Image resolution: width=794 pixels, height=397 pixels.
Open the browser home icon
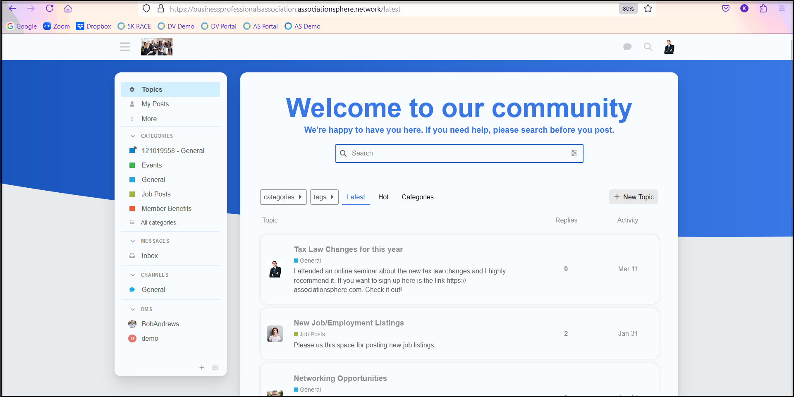pyautogui.click(x=68, y=8)
